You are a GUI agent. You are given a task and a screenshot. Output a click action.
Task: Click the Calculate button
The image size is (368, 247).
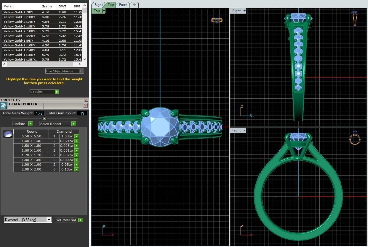44,92
